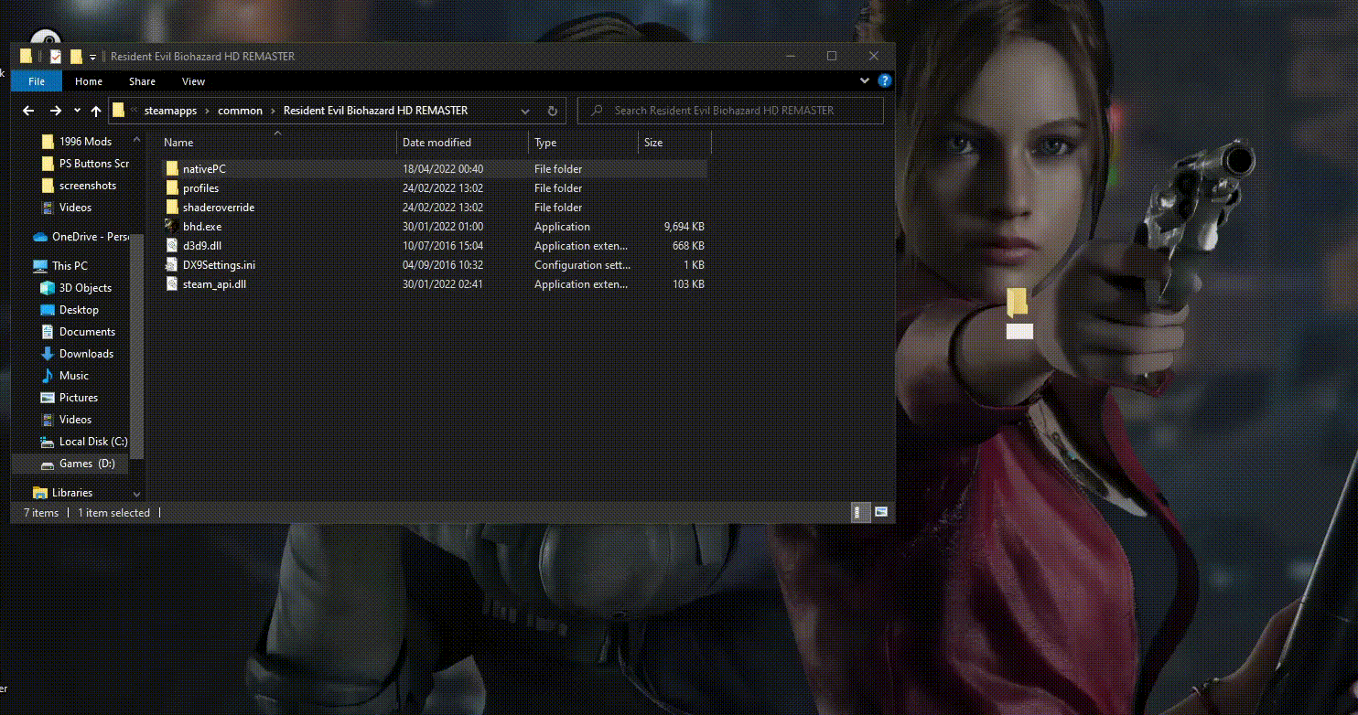1358x715 pixels.
Task: Switch to the Share ribbon tab
Action: (142, 81)
